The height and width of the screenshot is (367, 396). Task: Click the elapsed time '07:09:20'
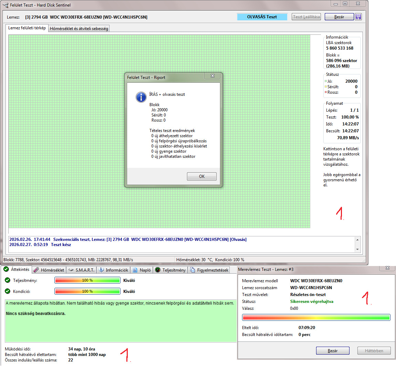306,328
